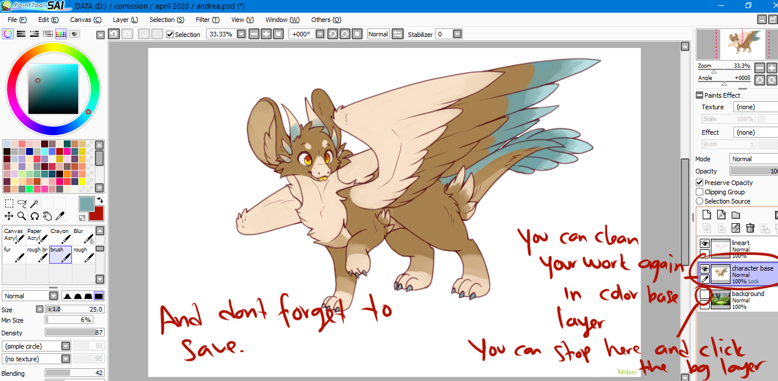Rotate canvas clockwise in toolbar
This screenshot has width=778, height=381.
tap(345, 34)
